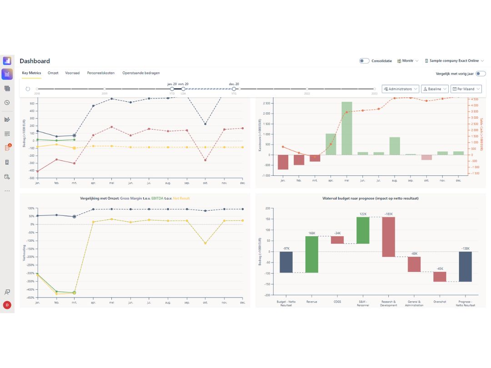Reset the timeline with the refresh icon
This screenshot has width=491, height=368.
pyautogui.click(x=28, y=89)
